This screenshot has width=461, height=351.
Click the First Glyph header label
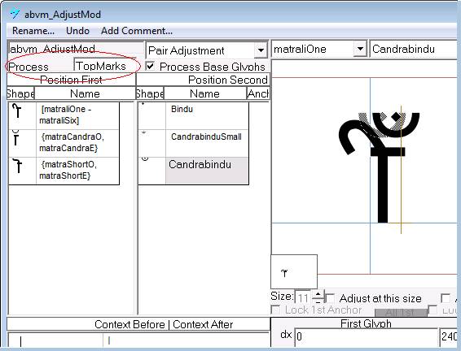366,323
